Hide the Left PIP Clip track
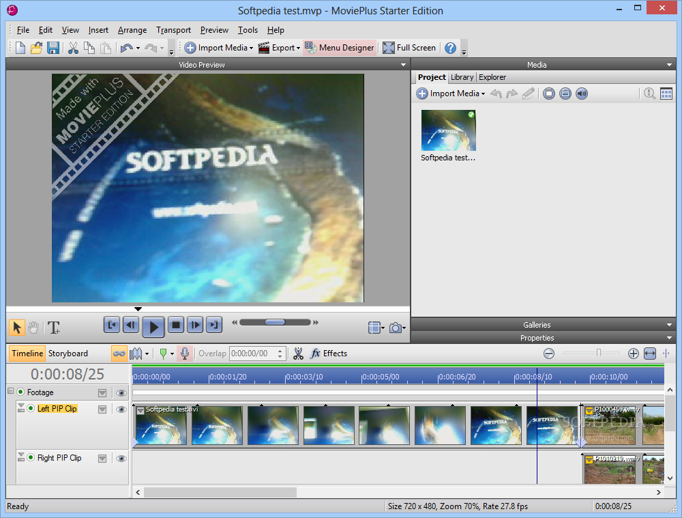The width and height of the screenshot is (682, 518). click(121, 409)
